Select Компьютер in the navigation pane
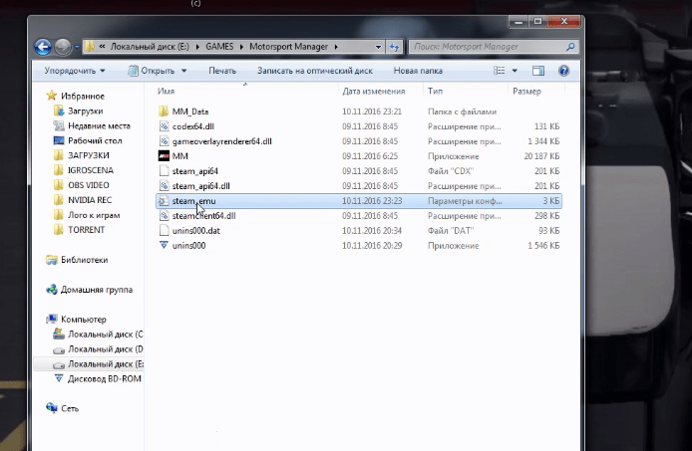This screenshot has height=451, width=692. coord(84,320)
